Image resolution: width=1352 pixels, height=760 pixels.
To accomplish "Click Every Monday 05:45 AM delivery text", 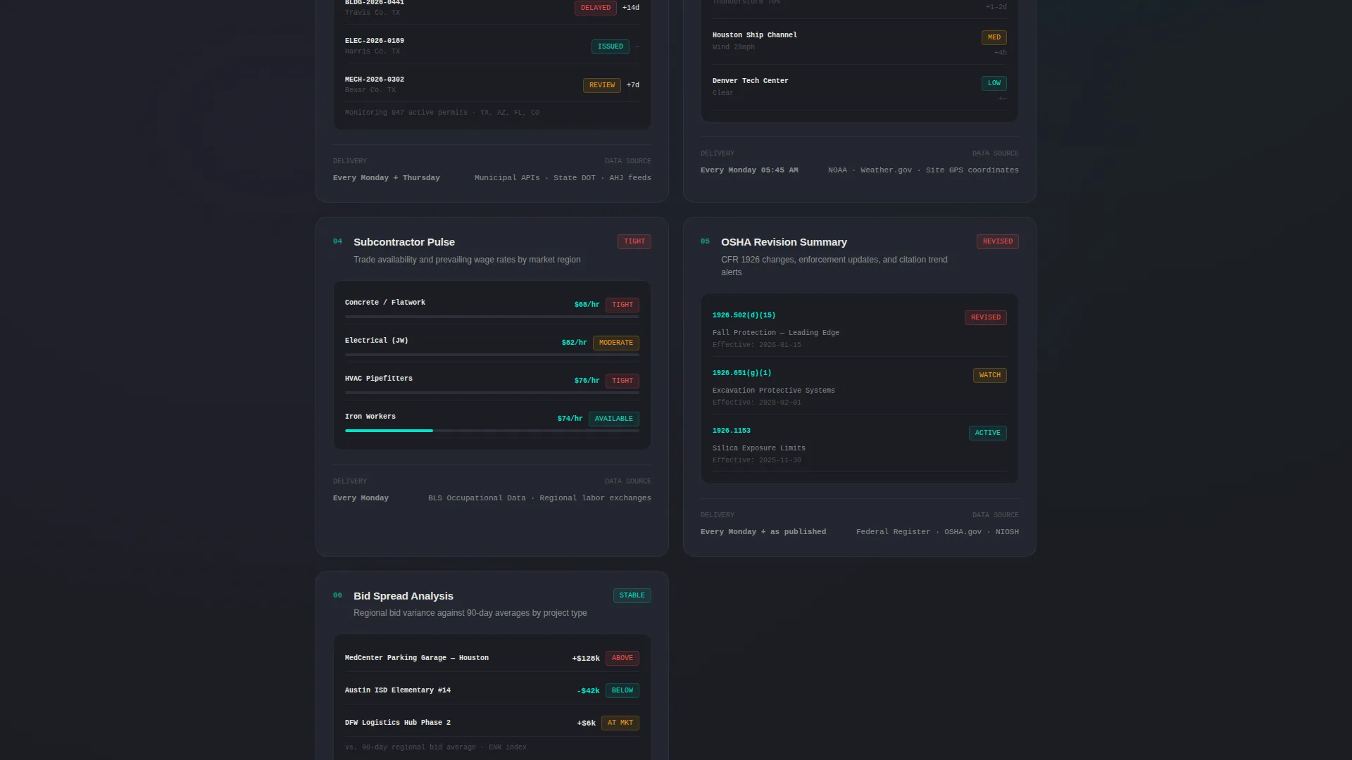I will [749, 170].
